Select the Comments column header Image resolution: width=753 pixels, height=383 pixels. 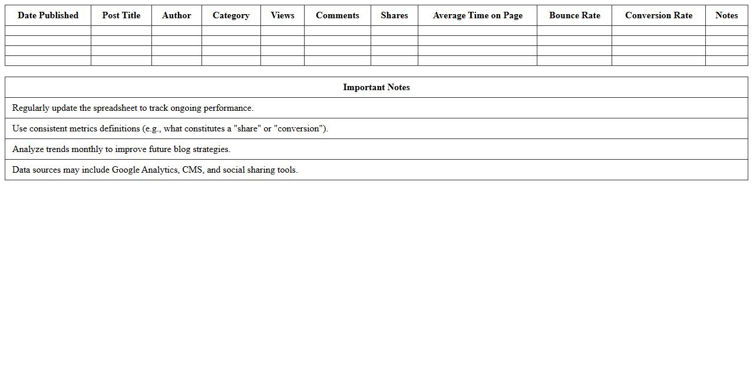click(337, 15)
